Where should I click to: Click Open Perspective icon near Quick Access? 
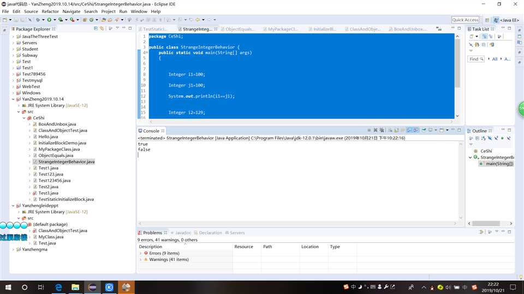click(487, 20)
